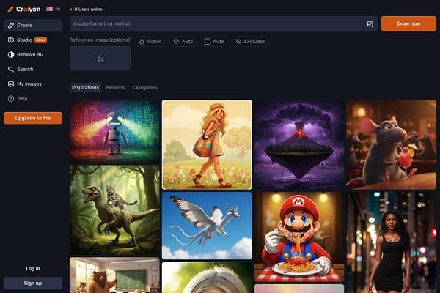Open the bear in classroom image

pyautogui.click(x=114, y=275)
